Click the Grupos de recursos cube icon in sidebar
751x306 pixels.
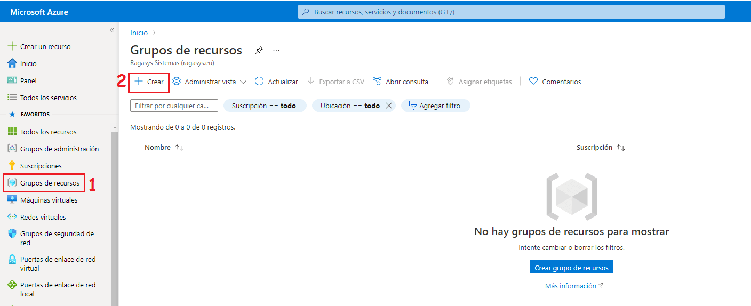tap(12, 183)
